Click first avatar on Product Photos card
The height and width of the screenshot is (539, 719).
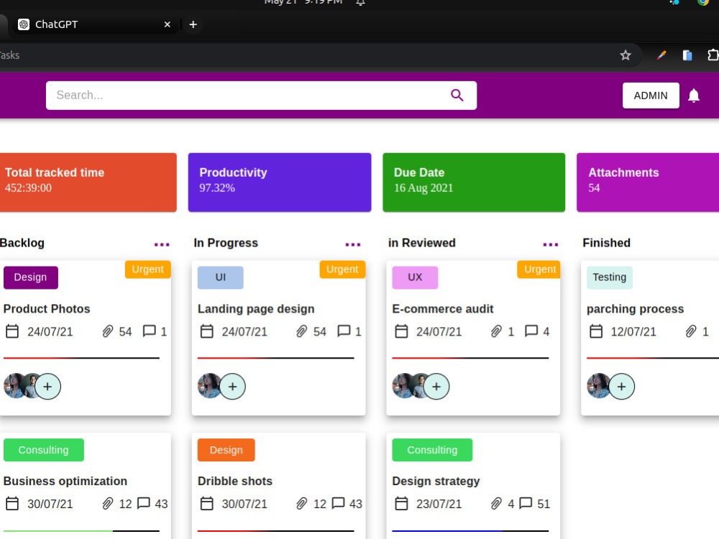point(14,386)
